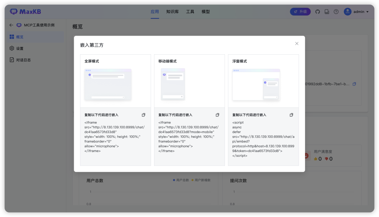Expand the admin account dropdown
379x217 pixels.
(x=367, y=12)
